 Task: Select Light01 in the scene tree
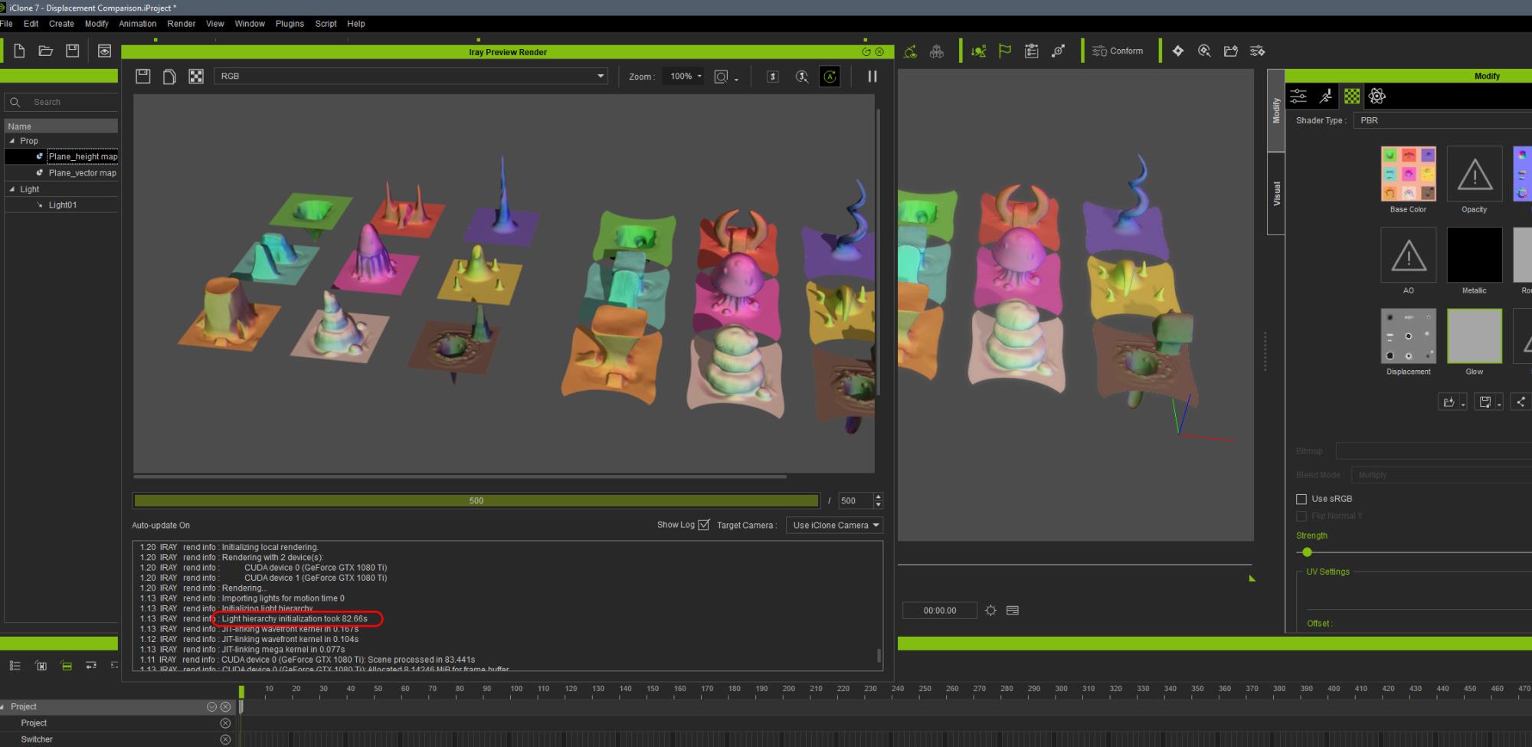pyautogui.click(x=63, y=205)
